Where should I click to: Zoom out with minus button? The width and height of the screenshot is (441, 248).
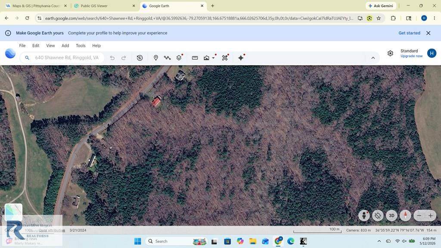pos(419,216)
